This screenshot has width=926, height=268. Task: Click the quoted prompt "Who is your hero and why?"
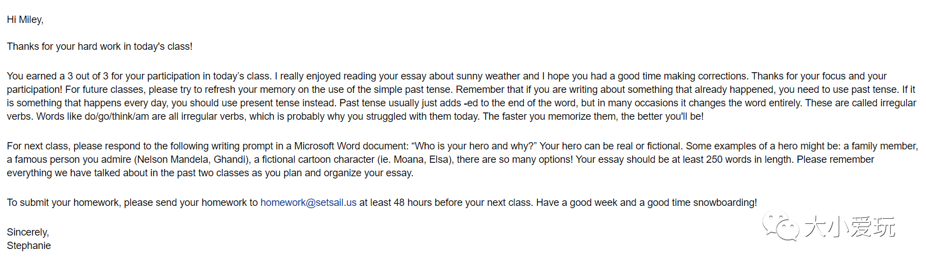point(474,146)
